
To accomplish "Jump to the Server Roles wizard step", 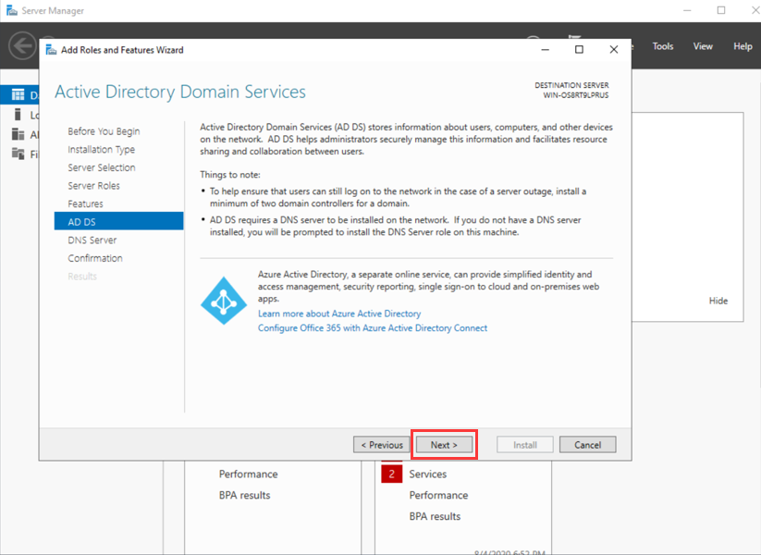I will pyautogui.click(x=93, y=186).
